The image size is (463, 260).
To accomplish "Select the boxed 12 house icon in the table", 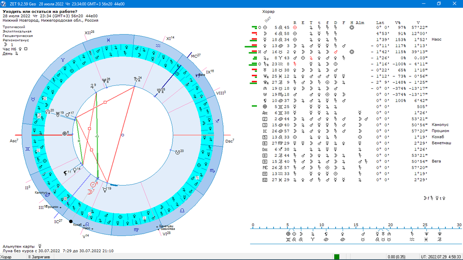I will tap(265, 180).
